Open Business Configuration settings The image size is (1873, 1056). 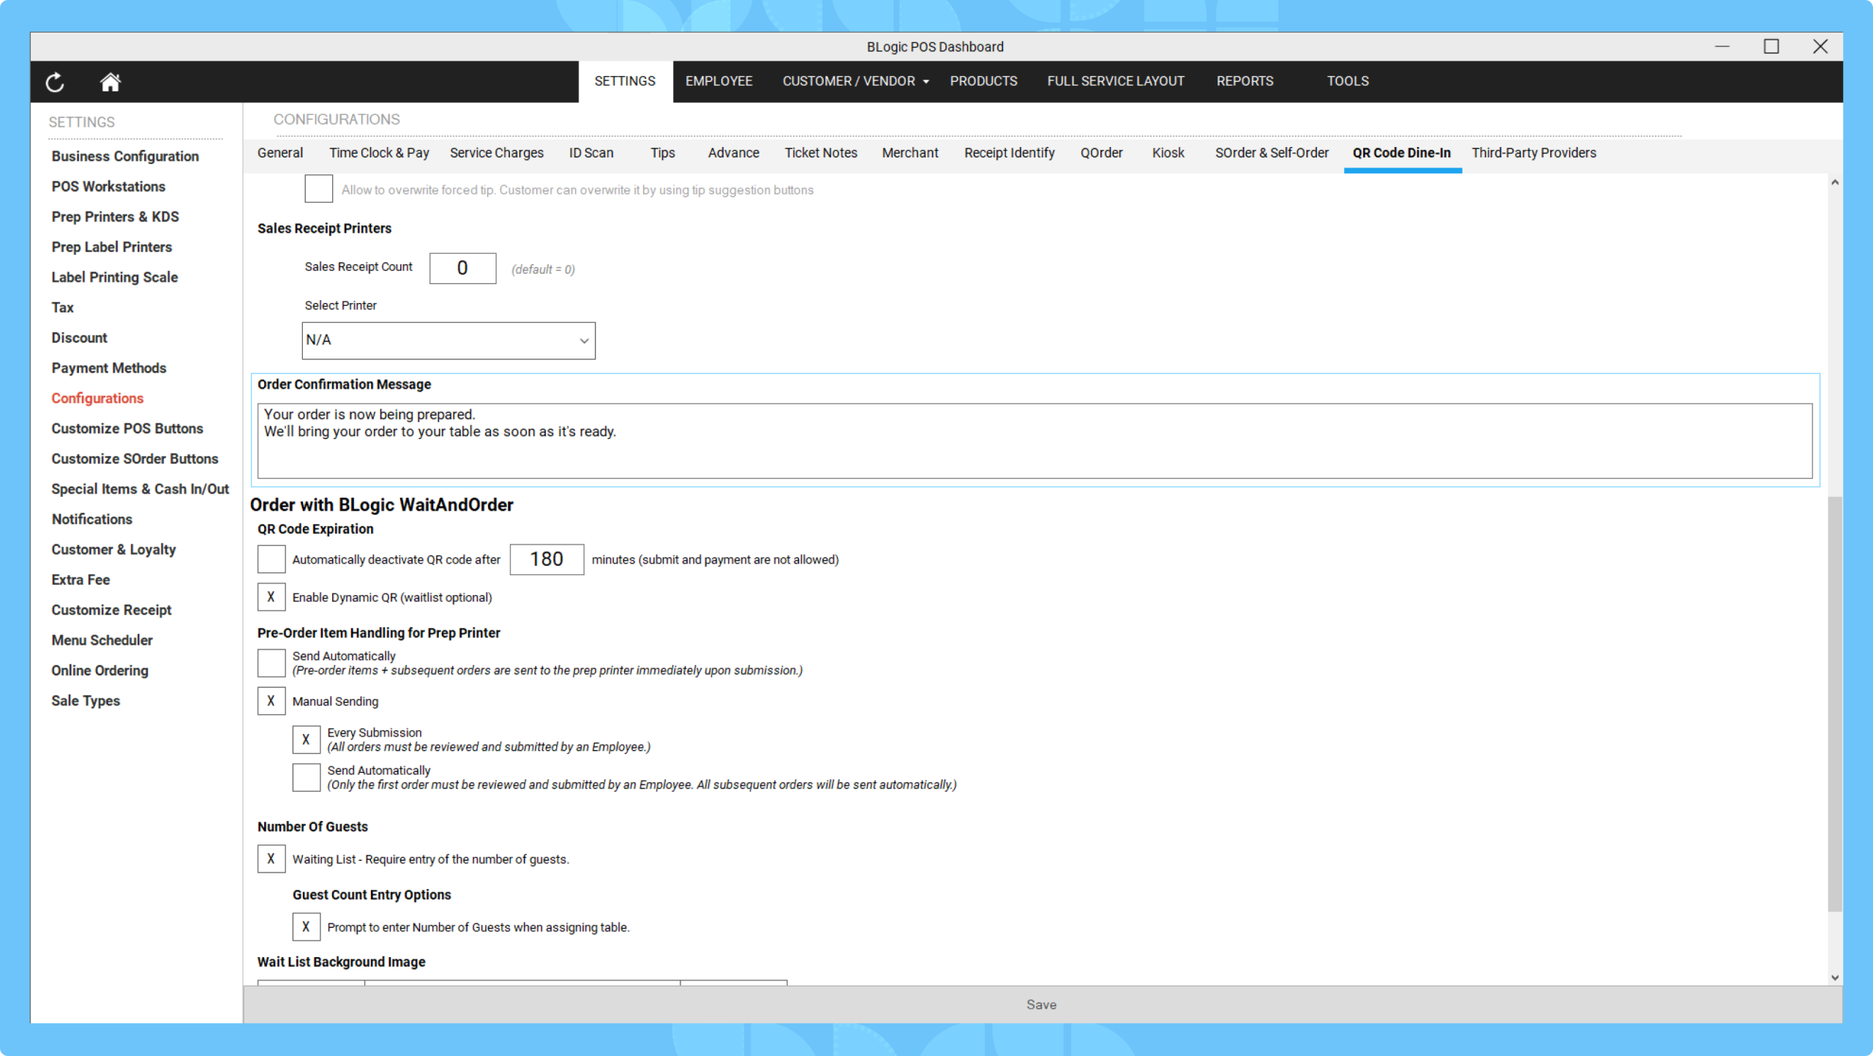(x=125, y=156)
